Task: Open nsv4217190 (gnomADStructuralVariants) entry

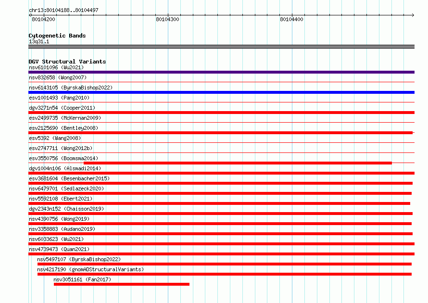Action: click(90, 269)
